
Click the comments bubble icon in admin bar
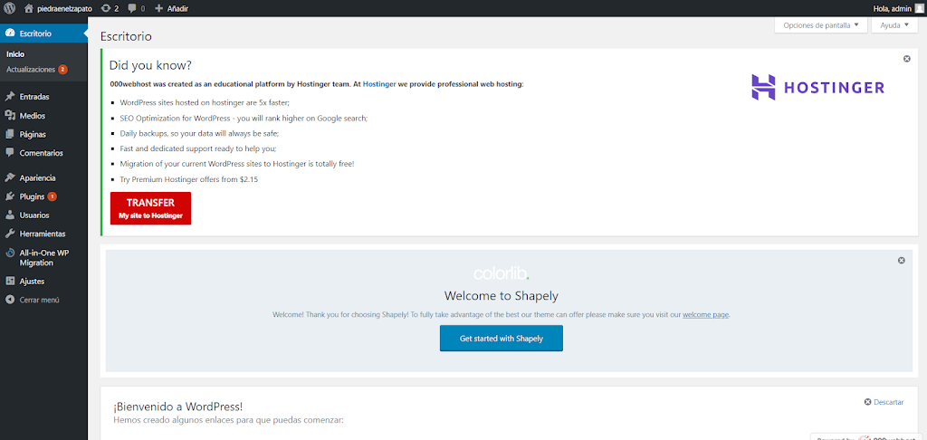pos(132,8)
